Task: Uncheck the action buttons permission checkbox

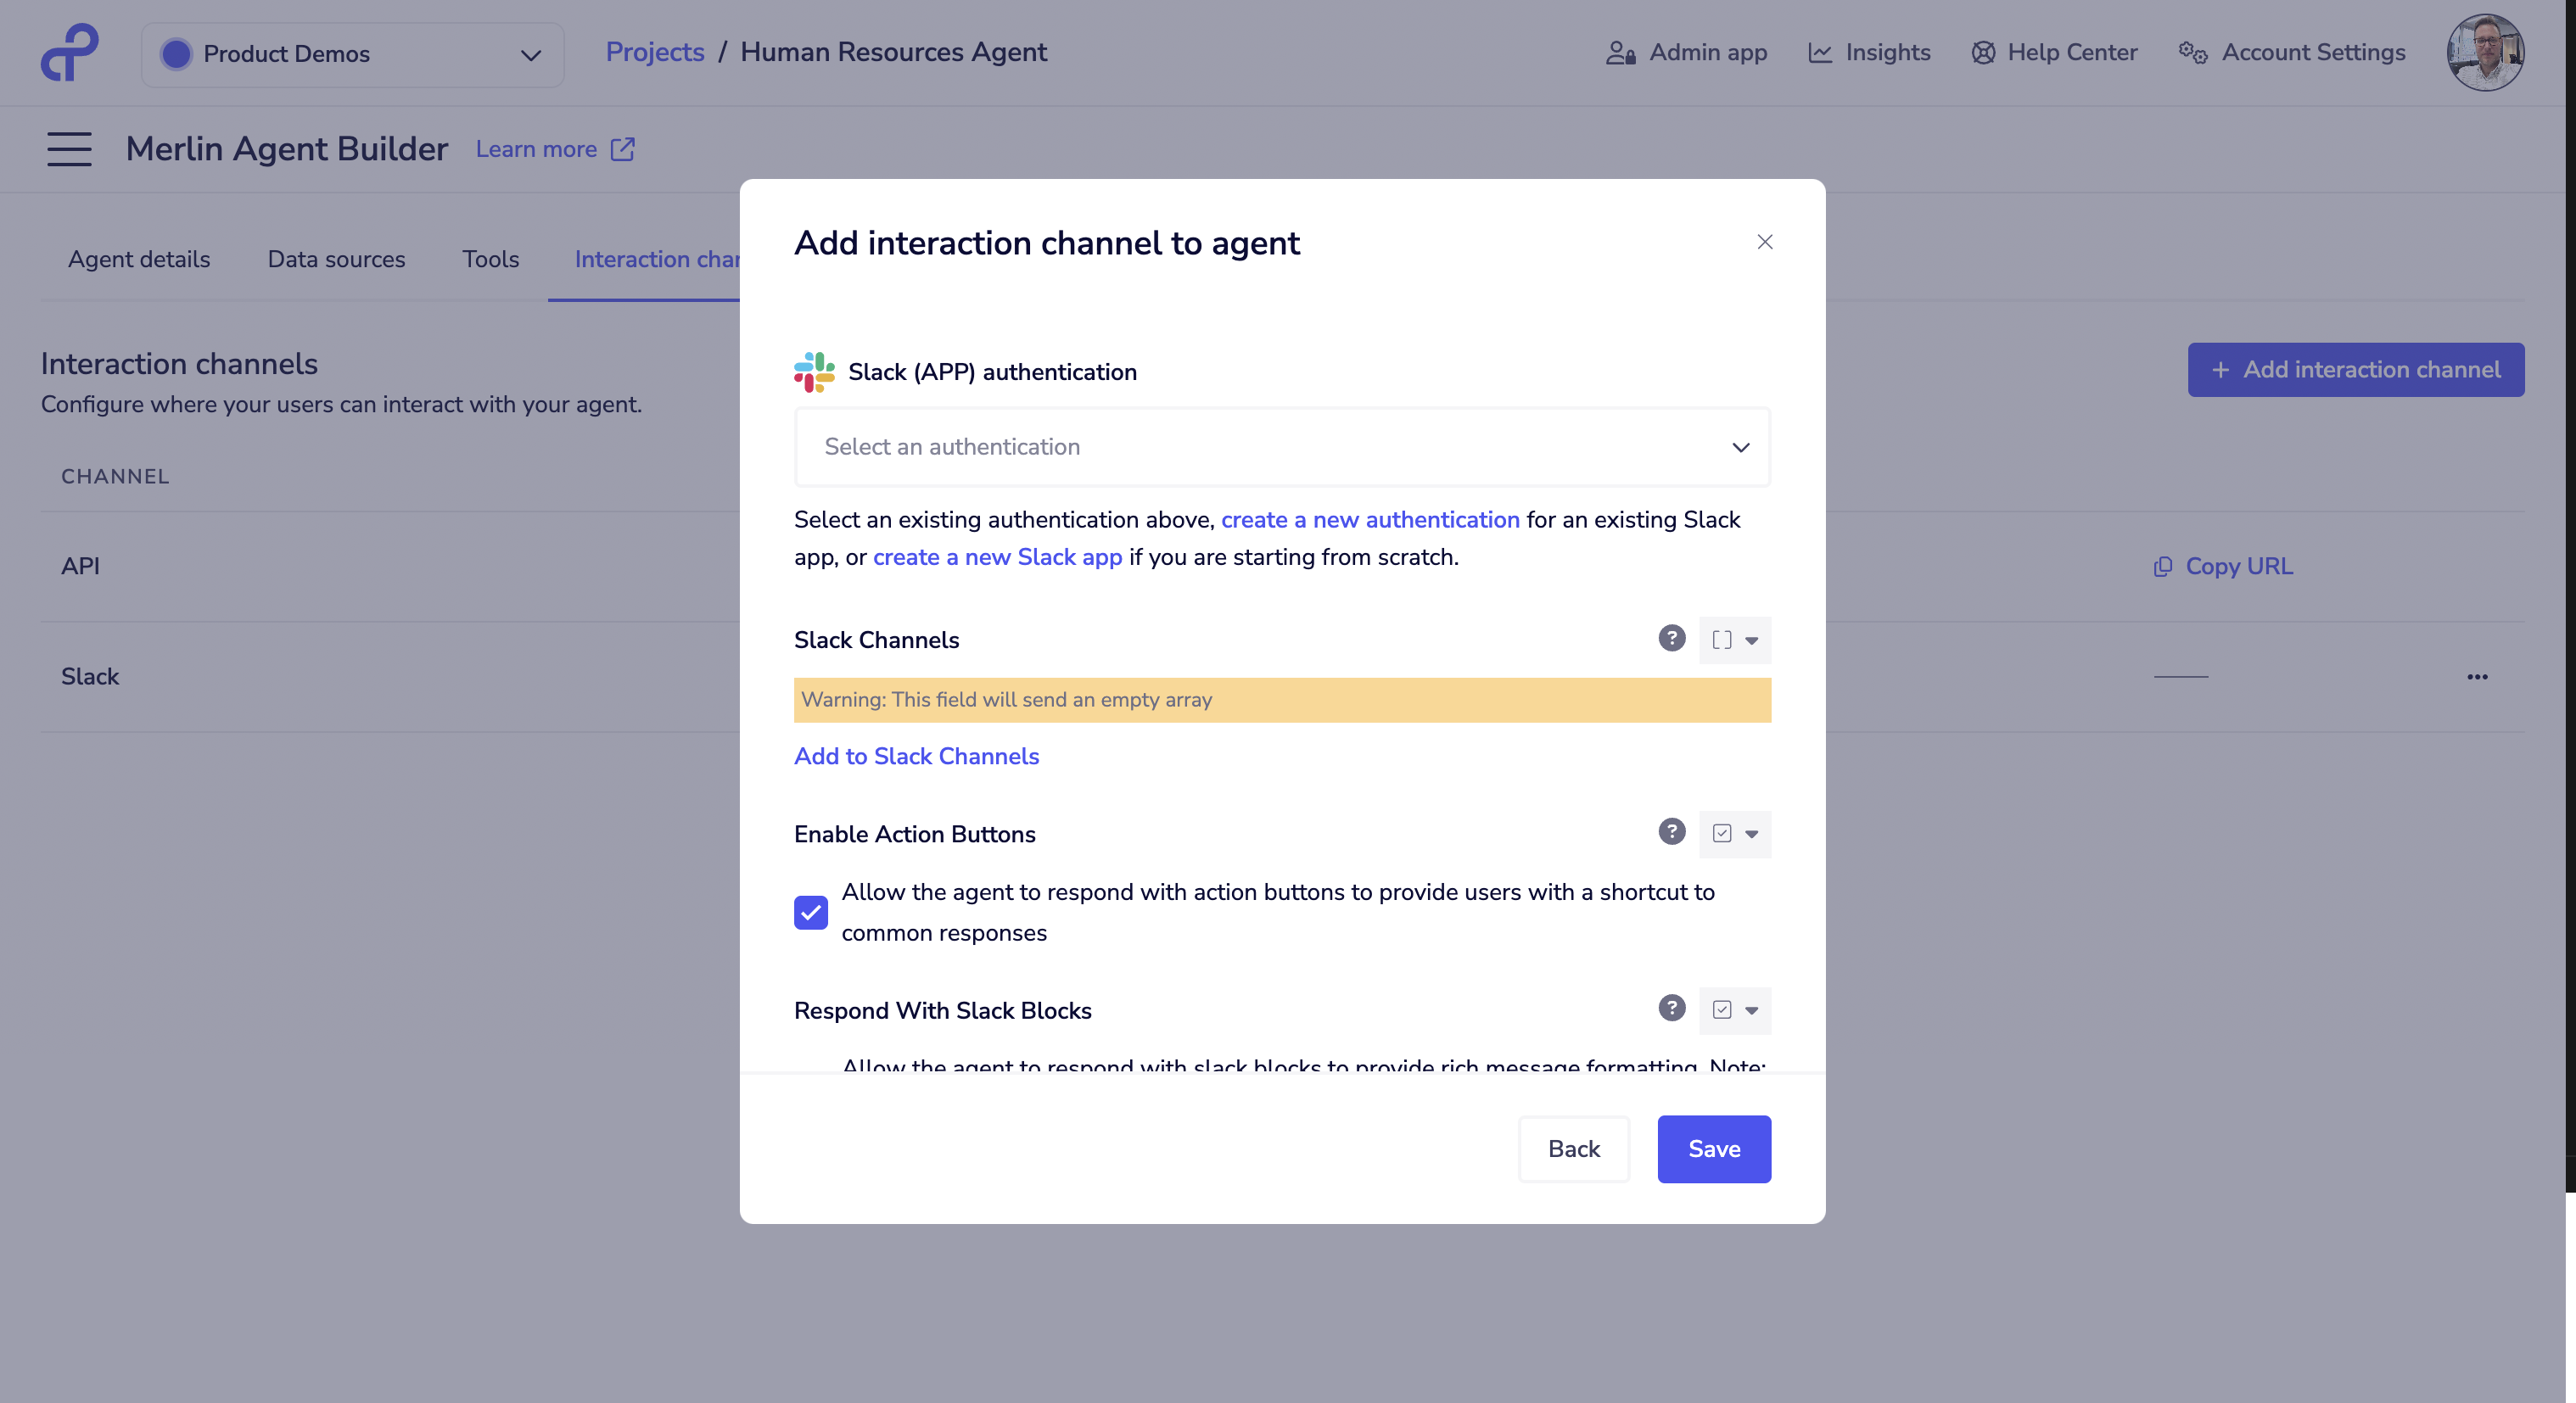Action: 810,912
